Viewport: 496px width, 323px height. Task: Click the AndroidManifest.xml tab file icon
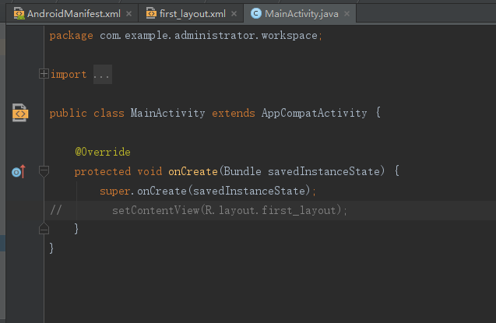tap(19, 13)
